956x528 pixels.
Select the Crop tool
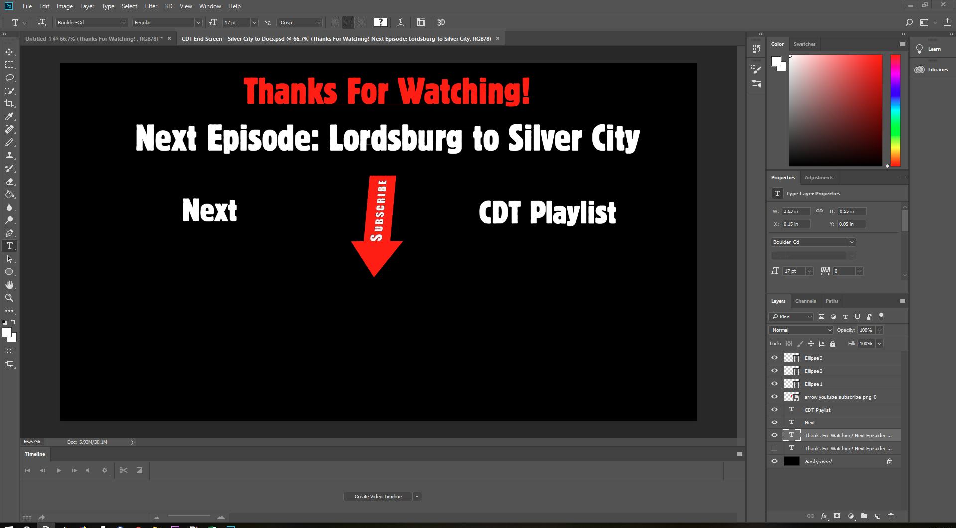10,104
